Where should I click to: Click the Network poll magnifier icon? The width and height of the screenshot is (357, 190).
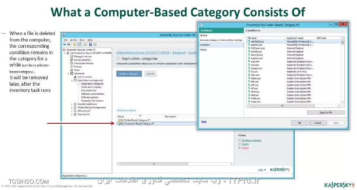click(x=75, y=111)
